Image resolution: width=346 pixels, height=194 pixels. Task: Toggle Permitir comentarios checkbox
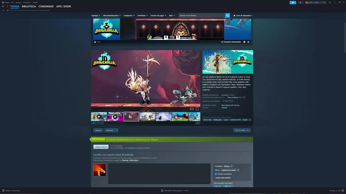point(216,174)
